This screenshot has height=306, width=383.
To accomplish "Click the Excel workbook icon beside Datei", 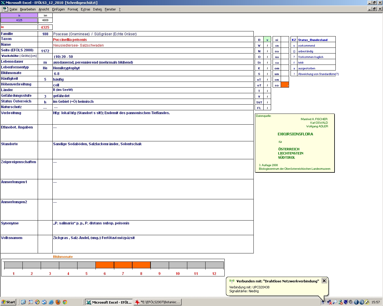I will pos(5,9).
